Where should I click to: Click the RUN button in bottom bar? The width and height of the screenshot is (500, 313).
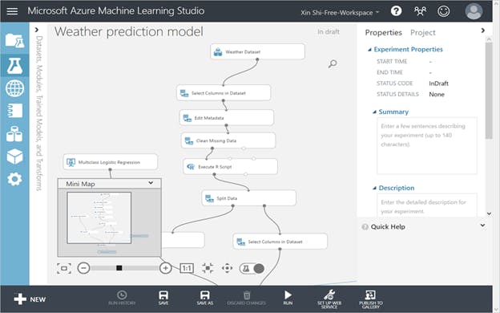pos(288,298)
